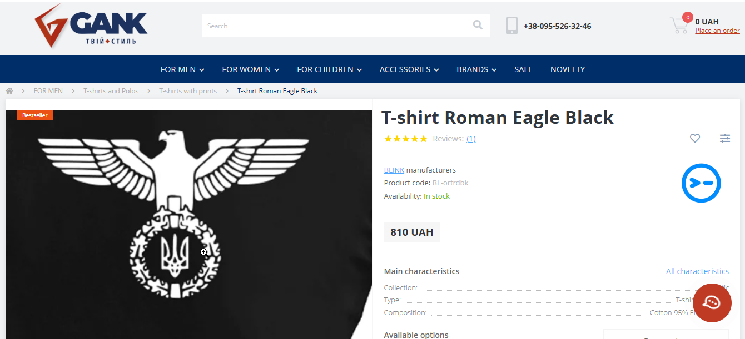
Task: Expand the FOR MEN menu
Action: pyautogui.click(x=182, y=69)
